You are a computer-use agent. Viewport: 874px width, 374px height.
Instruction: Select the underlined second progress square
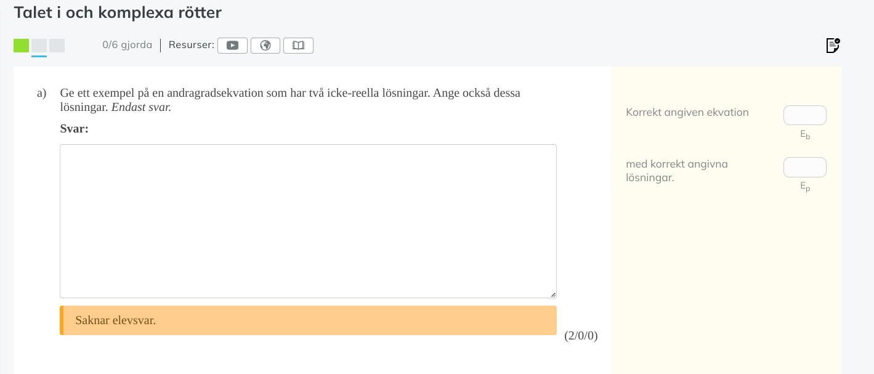[x=39, y=46]
